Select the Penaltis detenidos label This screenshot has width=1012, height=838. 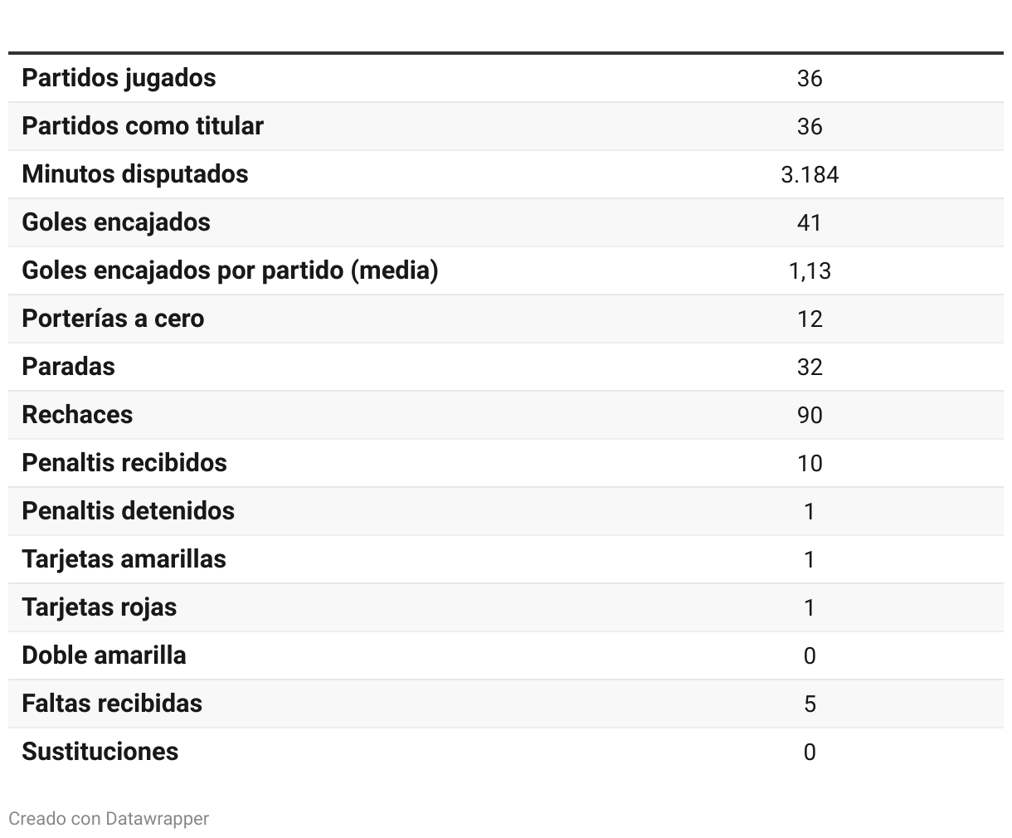click(x=128, y=511)
